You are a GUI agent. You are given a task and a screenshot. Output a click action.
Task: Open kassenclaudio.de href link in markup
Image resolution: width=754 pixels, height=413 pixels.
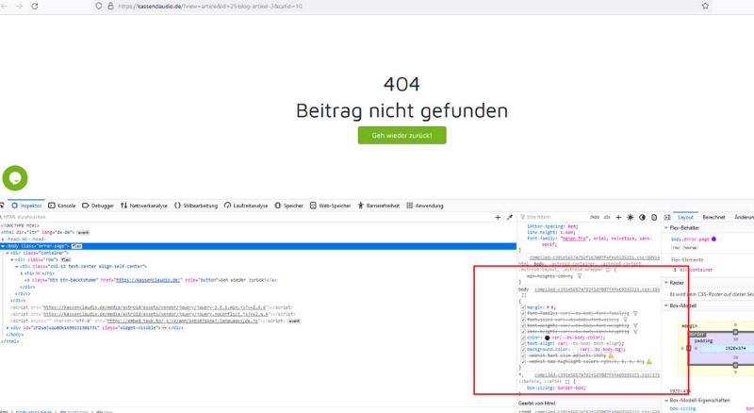pyautogui.click(x=148, y=280)
